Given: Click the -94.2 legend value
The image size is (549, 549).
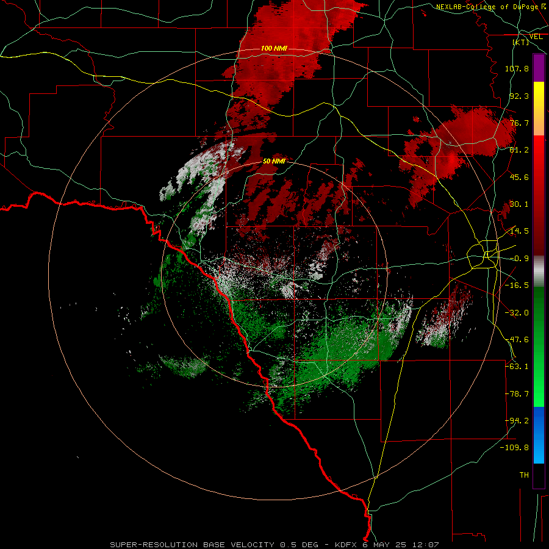Looking at the screenshot, I should point(517,421).
